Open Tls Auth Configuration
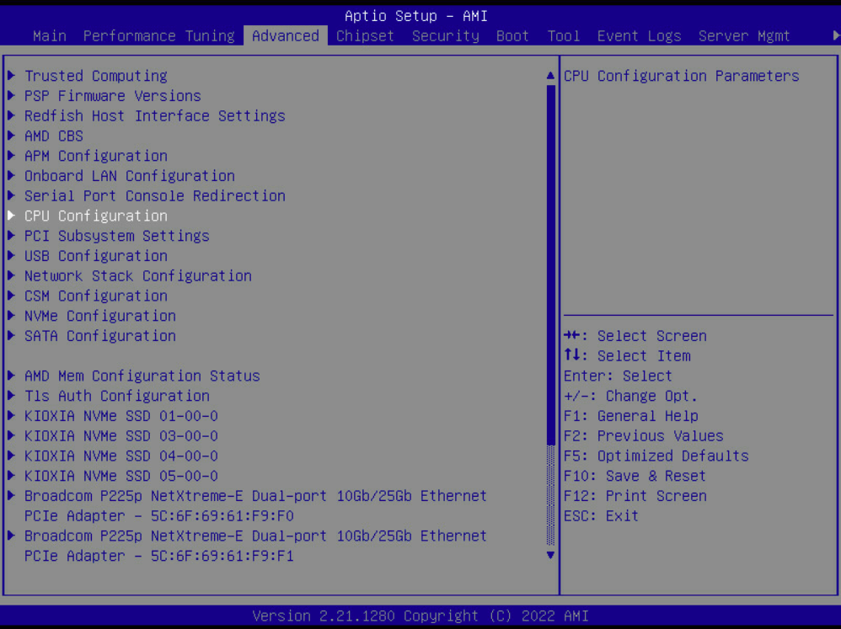Screen dimensions: 841x629 [116, 396]
